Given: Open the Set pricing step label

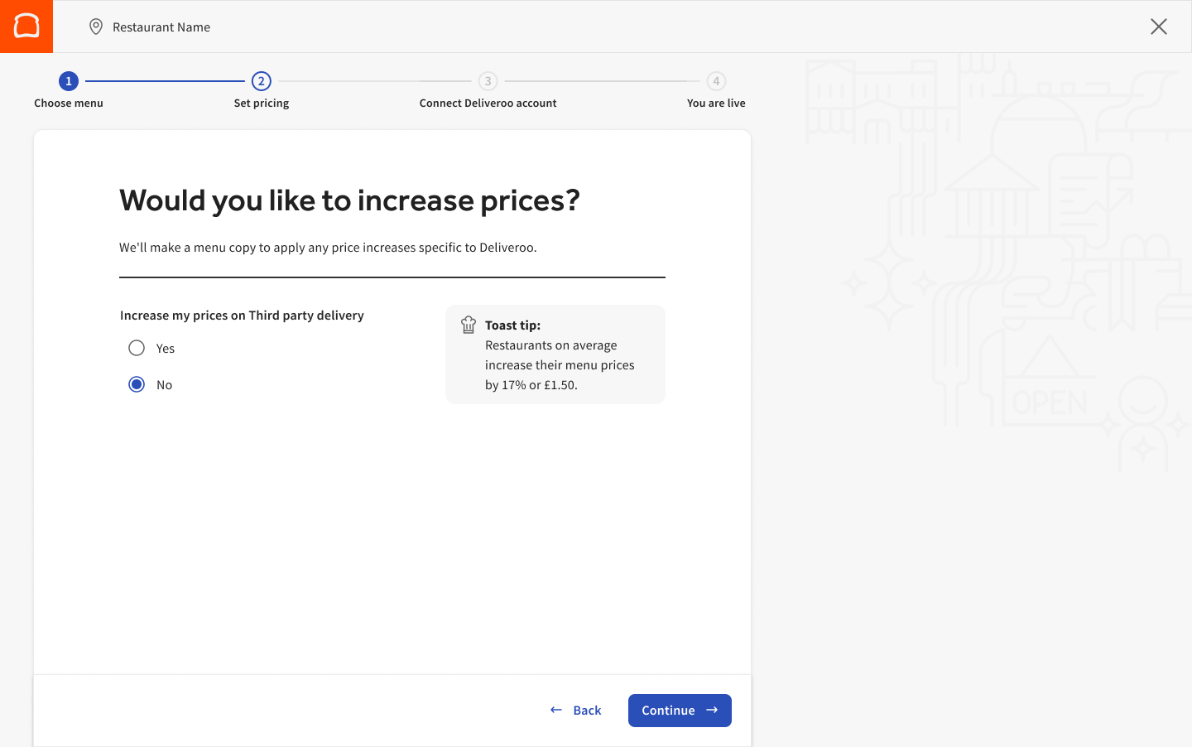Looking at the screenshot, I should pos(262,104).
